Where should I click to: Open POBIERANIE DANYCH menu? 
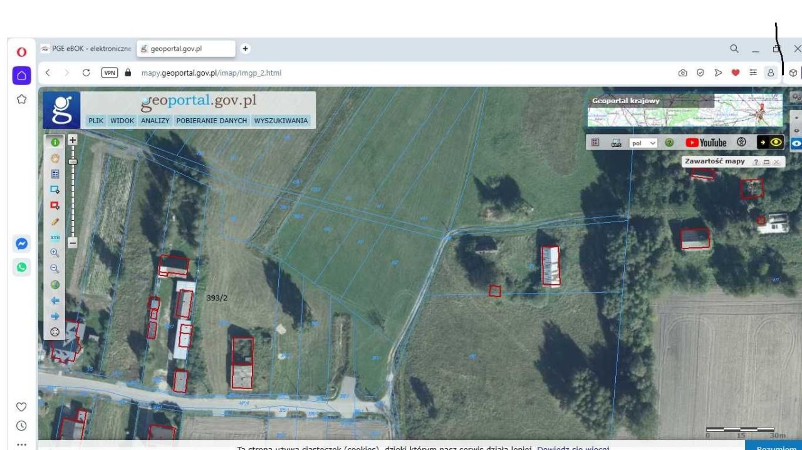pos(212,121)
